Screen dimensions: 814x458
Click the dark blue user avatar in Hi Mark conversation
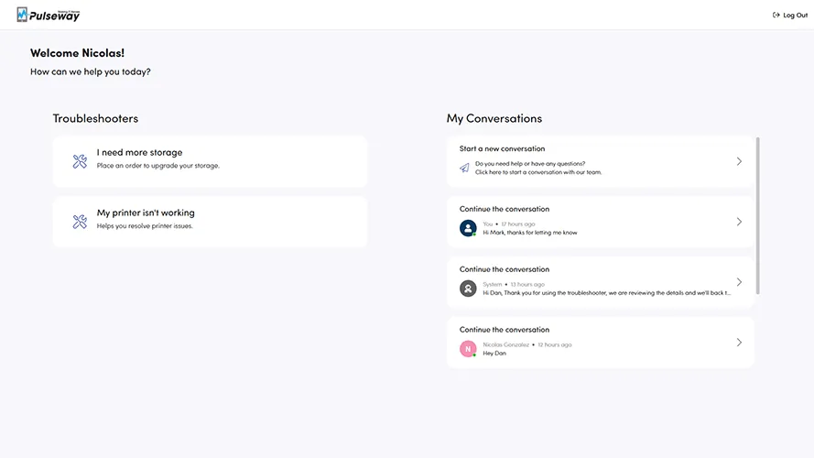coord(468,228)
